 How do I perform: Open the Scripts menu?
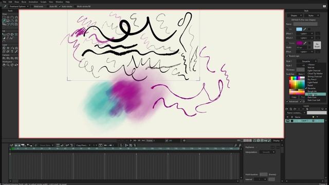pos(43,2)
